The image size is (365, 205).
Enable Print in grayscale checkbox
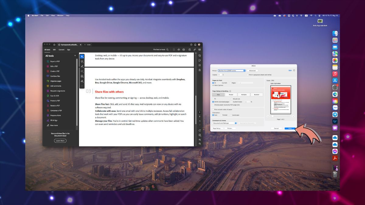coord(248,75)
